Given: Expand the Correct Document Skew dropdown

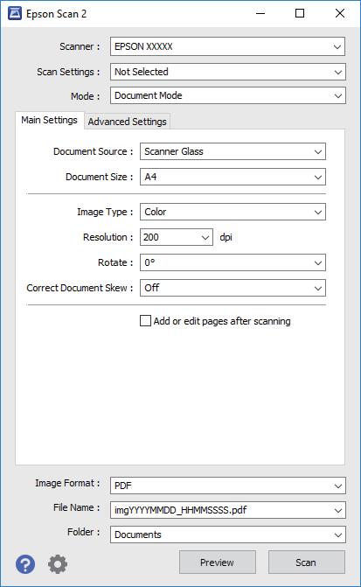Looking at the screenshot, I should (x=233, y=288).
